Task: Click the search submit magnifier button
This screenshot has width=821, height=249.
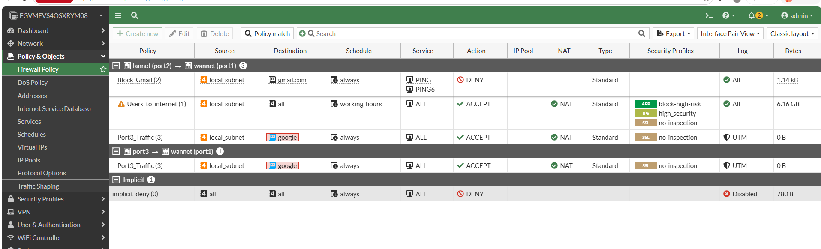Action: point(642,33)
